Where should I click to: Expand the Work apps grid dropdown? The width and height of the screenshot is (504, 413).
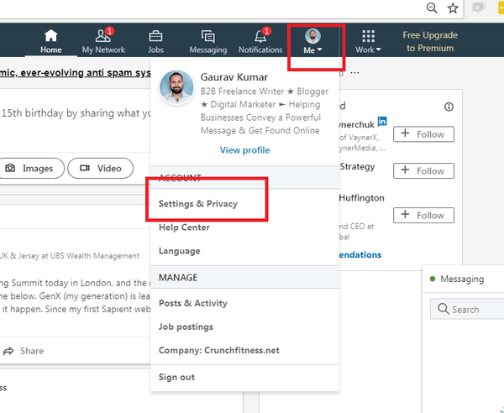(369, 41)
